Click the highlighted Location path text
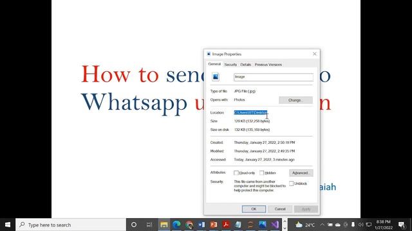 pyautogui.click(x=250, y=112)
